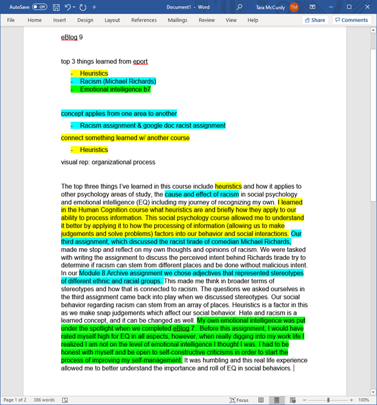
Task: Click the Redo/Repeat icon
Action: (83, 7)
